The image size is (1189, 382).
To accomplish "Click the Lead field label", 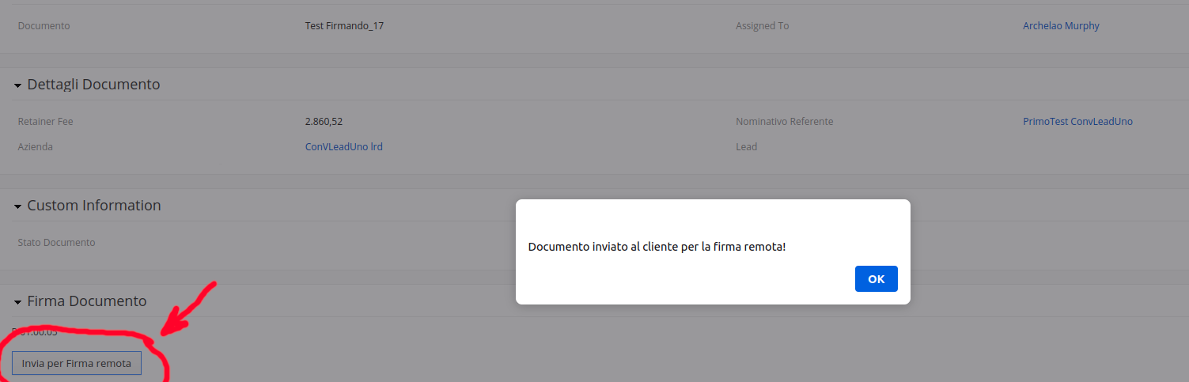I will coord(746,147).
